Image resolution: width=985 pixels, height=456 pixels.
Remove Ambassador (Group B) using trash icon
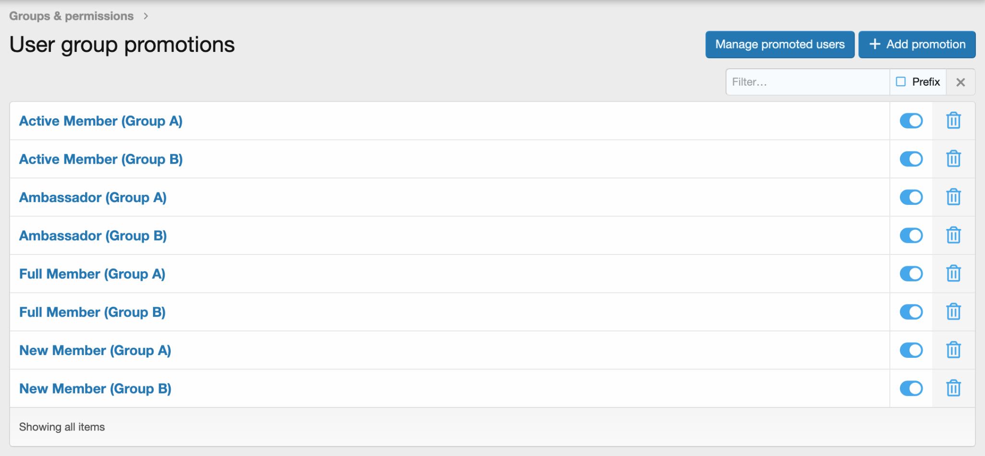point(953,235)
